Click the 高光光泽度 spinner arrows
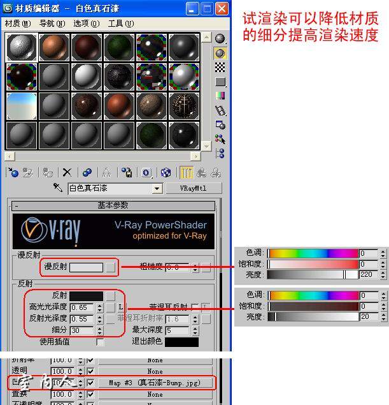 [99, 307]
